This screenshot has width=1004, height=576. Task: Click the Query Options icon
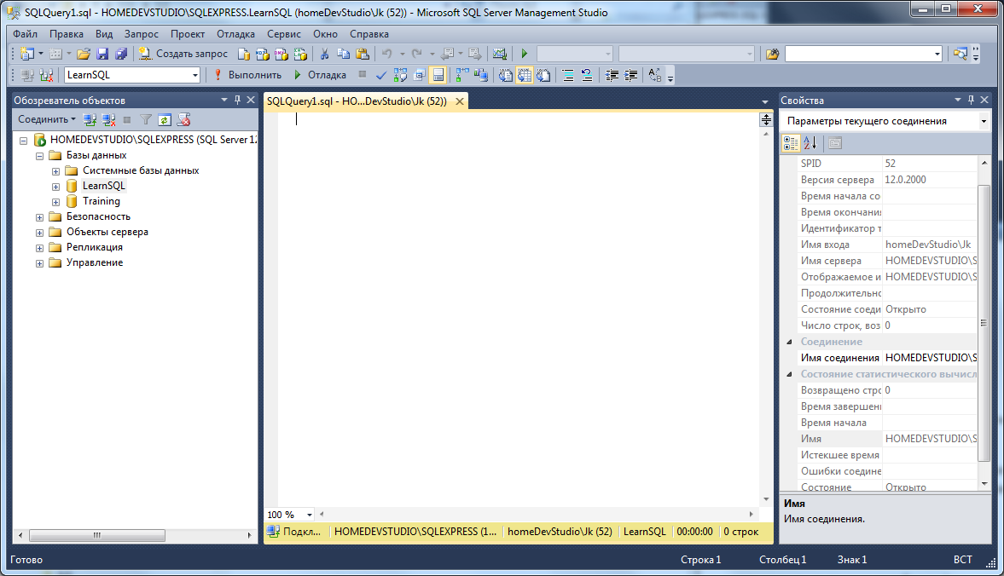420,76
